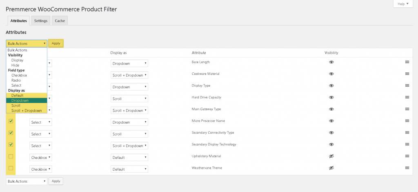
Task: Check the Weathervane Theme row checkbox
Action: click(11, 168)
